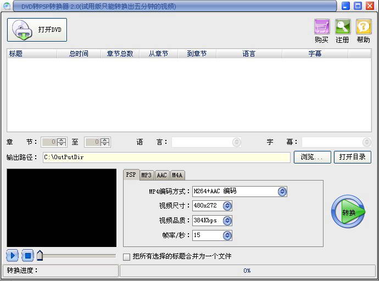Switch to the PSP tab
379x281 pixels.
131,175
